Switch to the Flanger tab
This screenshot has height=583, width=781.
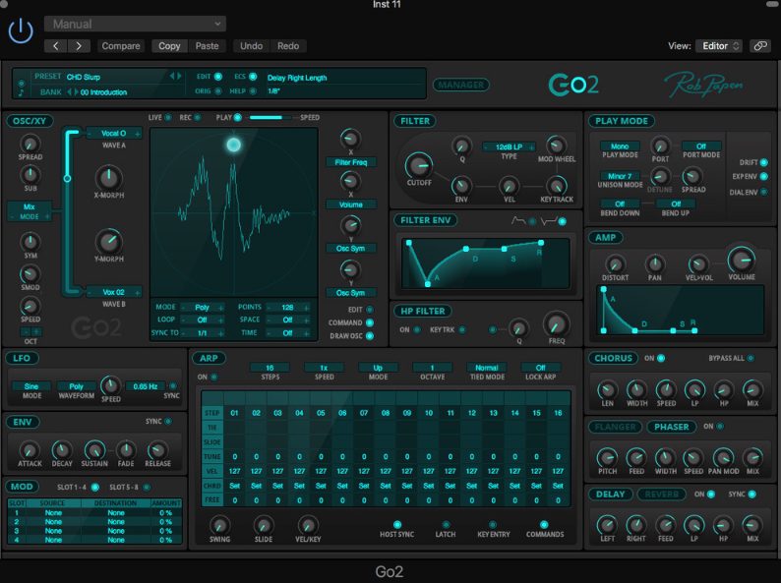pyautogui.click(x=615, y=427)
